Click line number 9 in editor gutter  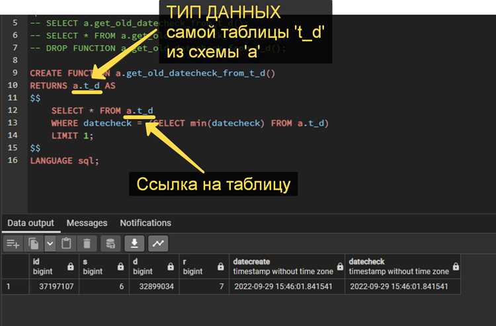[x=15, y=73]
